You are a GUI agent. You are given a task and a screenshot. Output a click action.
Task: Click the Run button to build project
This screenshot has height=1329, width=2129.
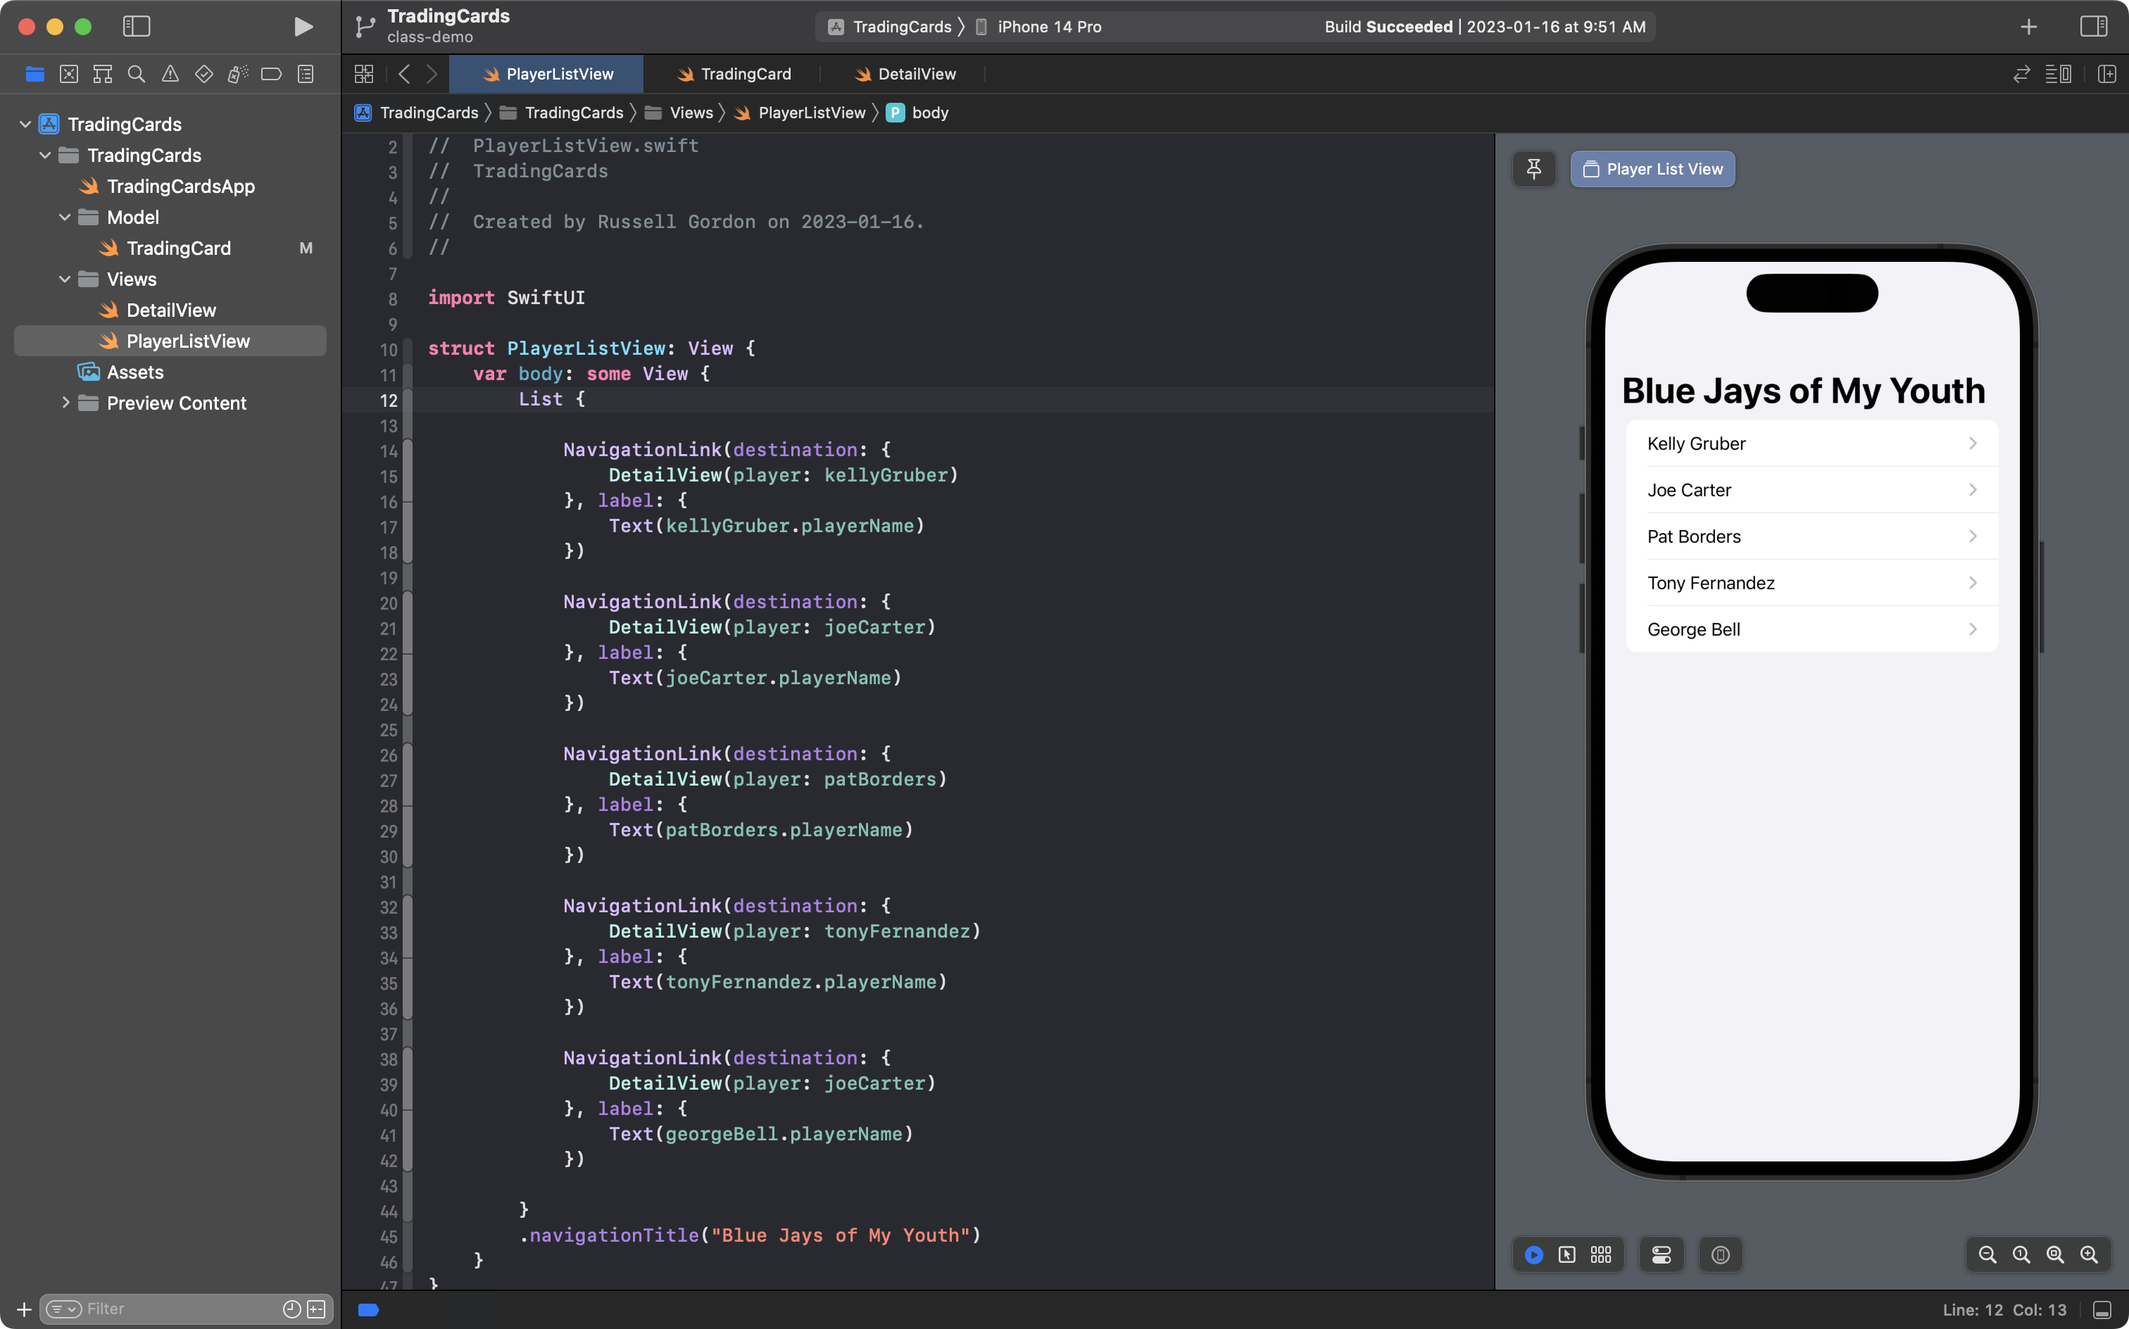pos(300,26)
